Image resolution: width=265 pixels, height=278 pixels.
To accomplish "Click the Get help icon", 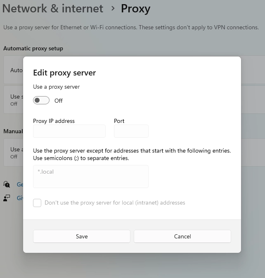I will pyautogui.click(x=7, y=184).
